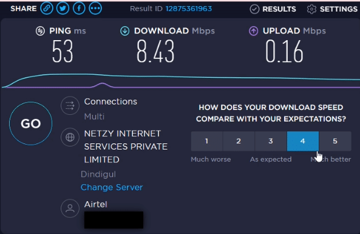
Task: Click the Results checkmark icon
Action: (x=254, y=9)
